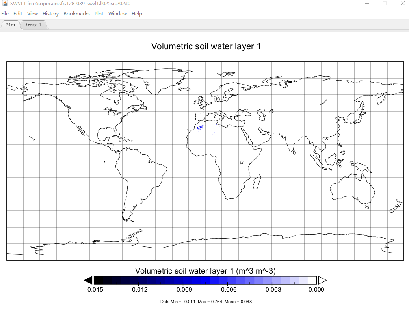The width and height of the screenshot is (409, 309).
Task: Click the blue data patch over Morocco
Action: point(200,128)
